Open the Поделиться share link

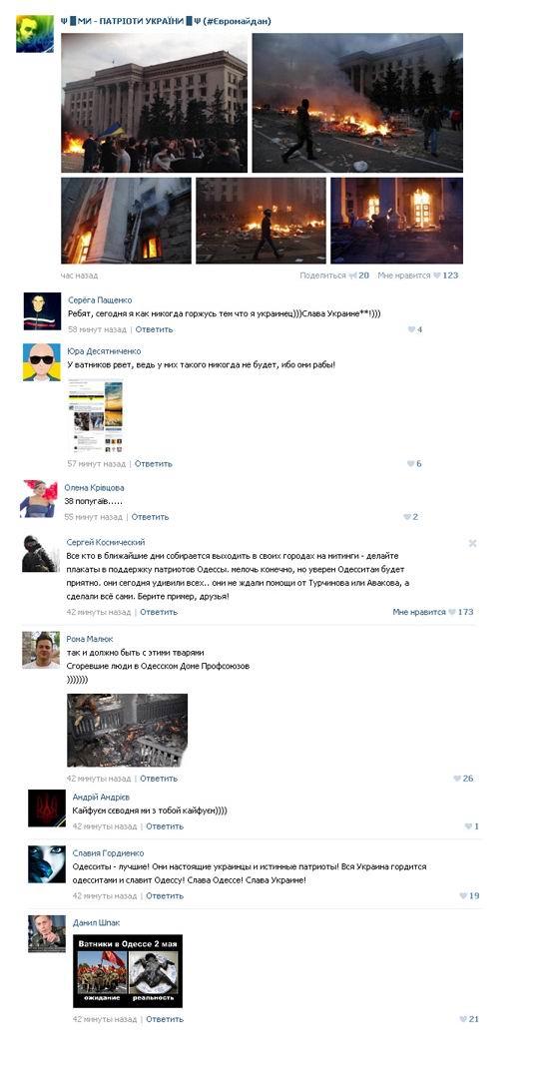pos(322,275)
